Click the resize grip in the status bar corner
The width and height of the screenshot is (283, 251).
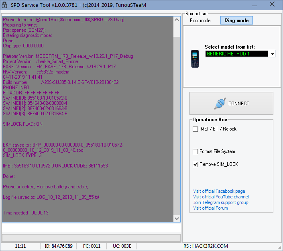click(x=280, y=248)
